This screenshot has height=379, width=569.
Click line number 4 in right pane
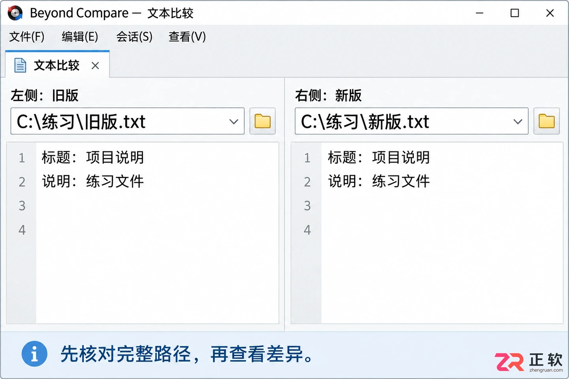pyautogui.click(x=307, y=230)
